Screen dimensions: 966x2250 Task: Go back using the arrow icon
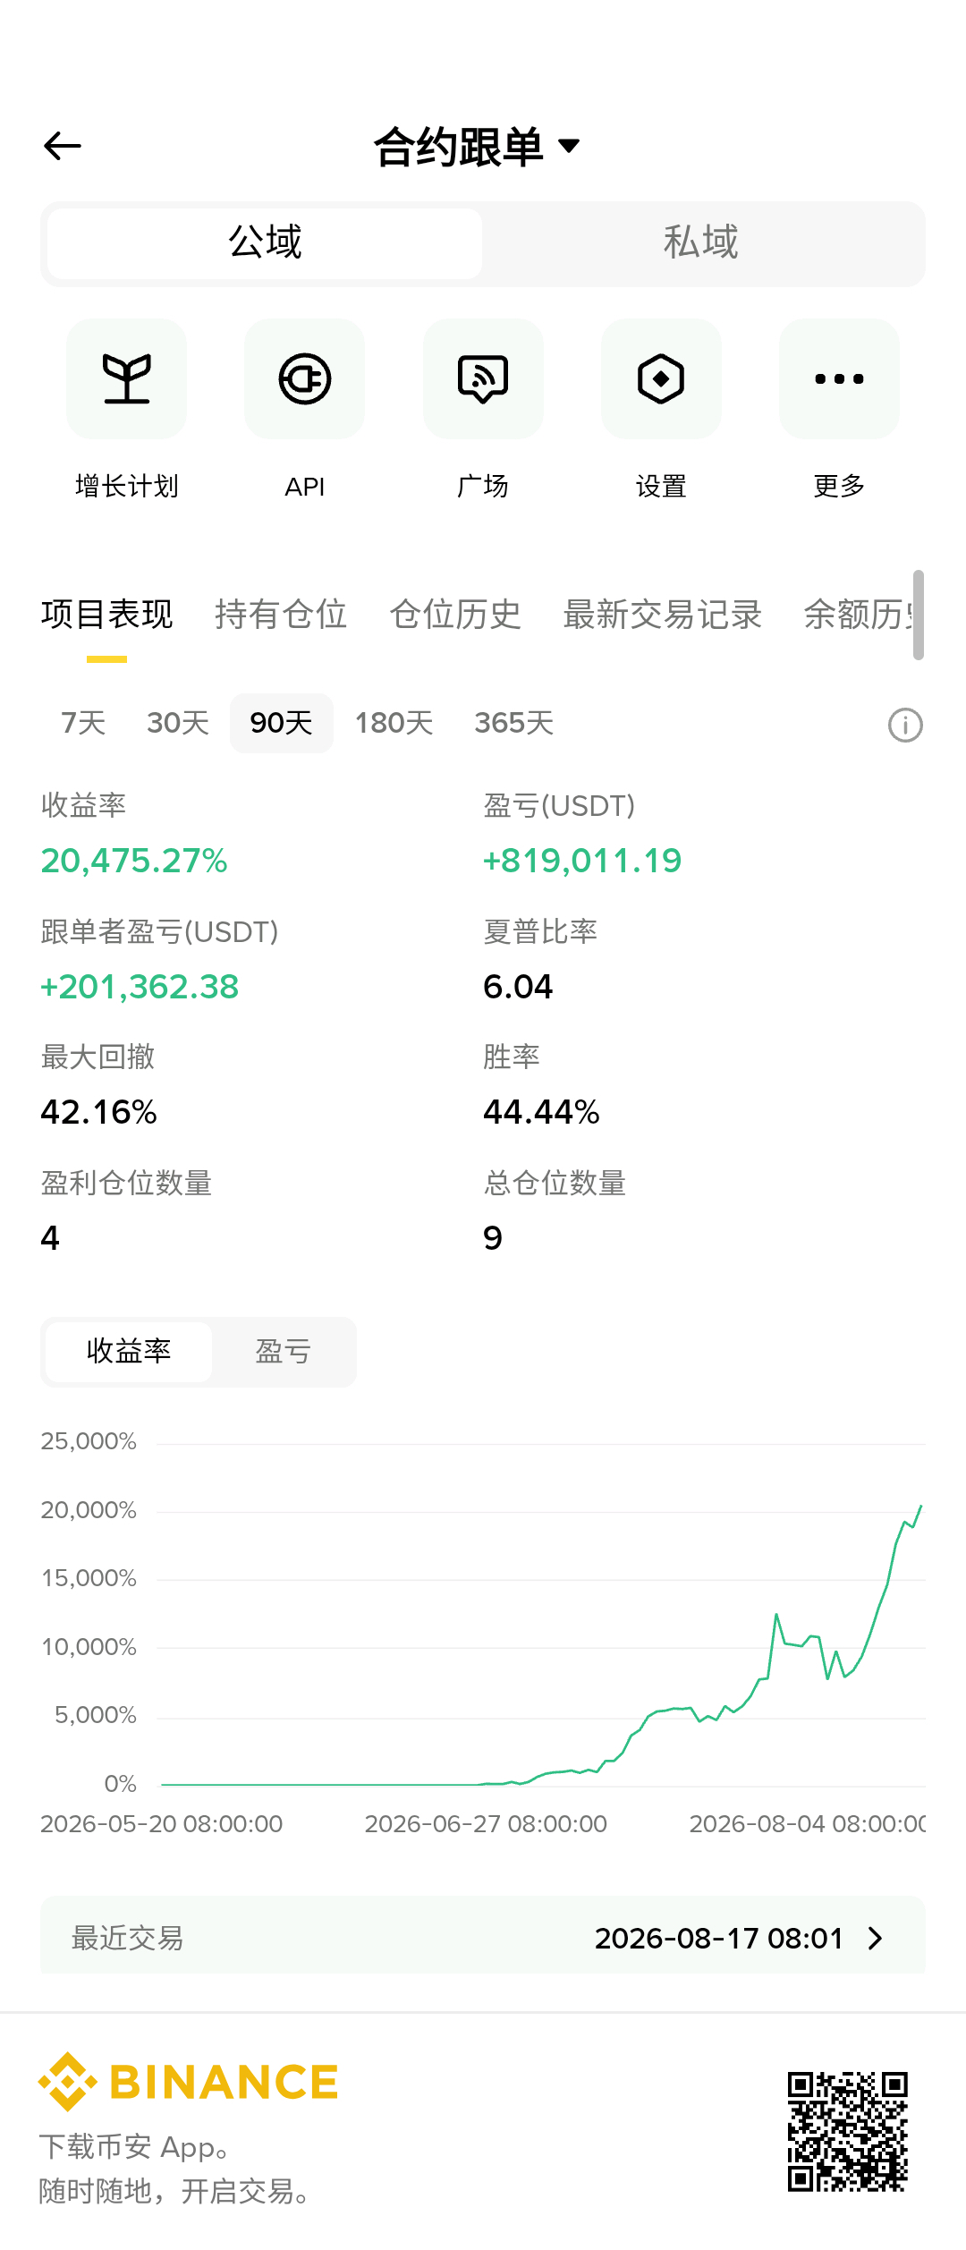[x=63, y=146]
